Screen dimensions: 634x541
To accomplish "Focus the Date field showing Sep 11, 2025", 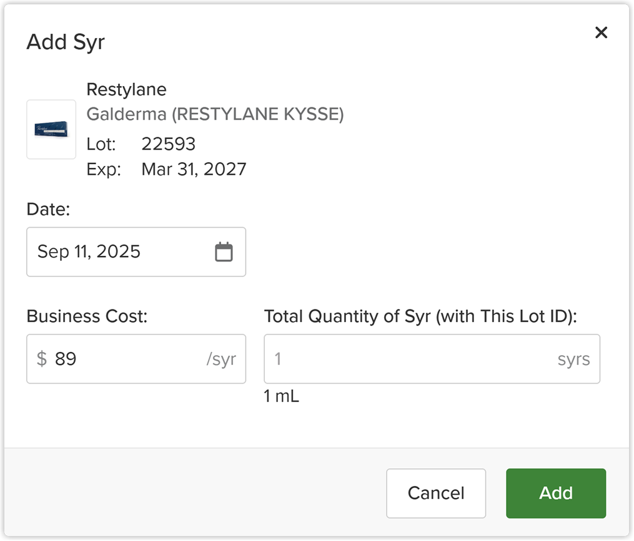I will click(136, 251).
